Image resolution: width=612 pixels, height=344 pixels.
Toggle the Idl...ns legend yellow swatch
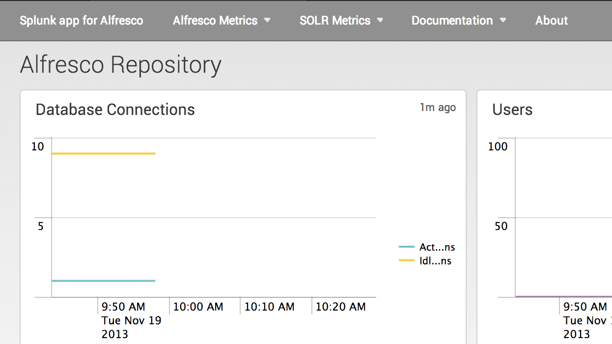point(407,261)
